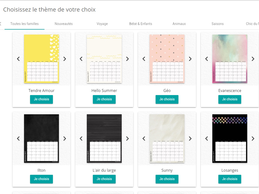This screenshot has width=259, height=194.
Task: Show next preview for Ilton theme
Action: pyautogui.click(x=65, y=138)
